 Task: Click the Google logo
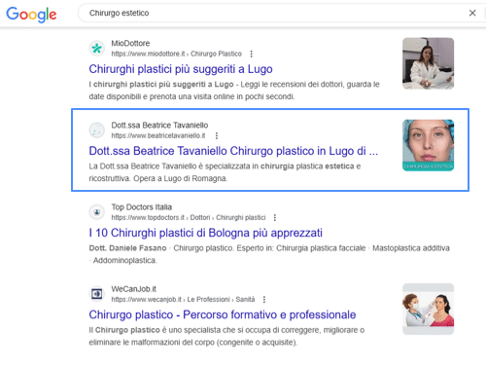(x=31, y=15)
